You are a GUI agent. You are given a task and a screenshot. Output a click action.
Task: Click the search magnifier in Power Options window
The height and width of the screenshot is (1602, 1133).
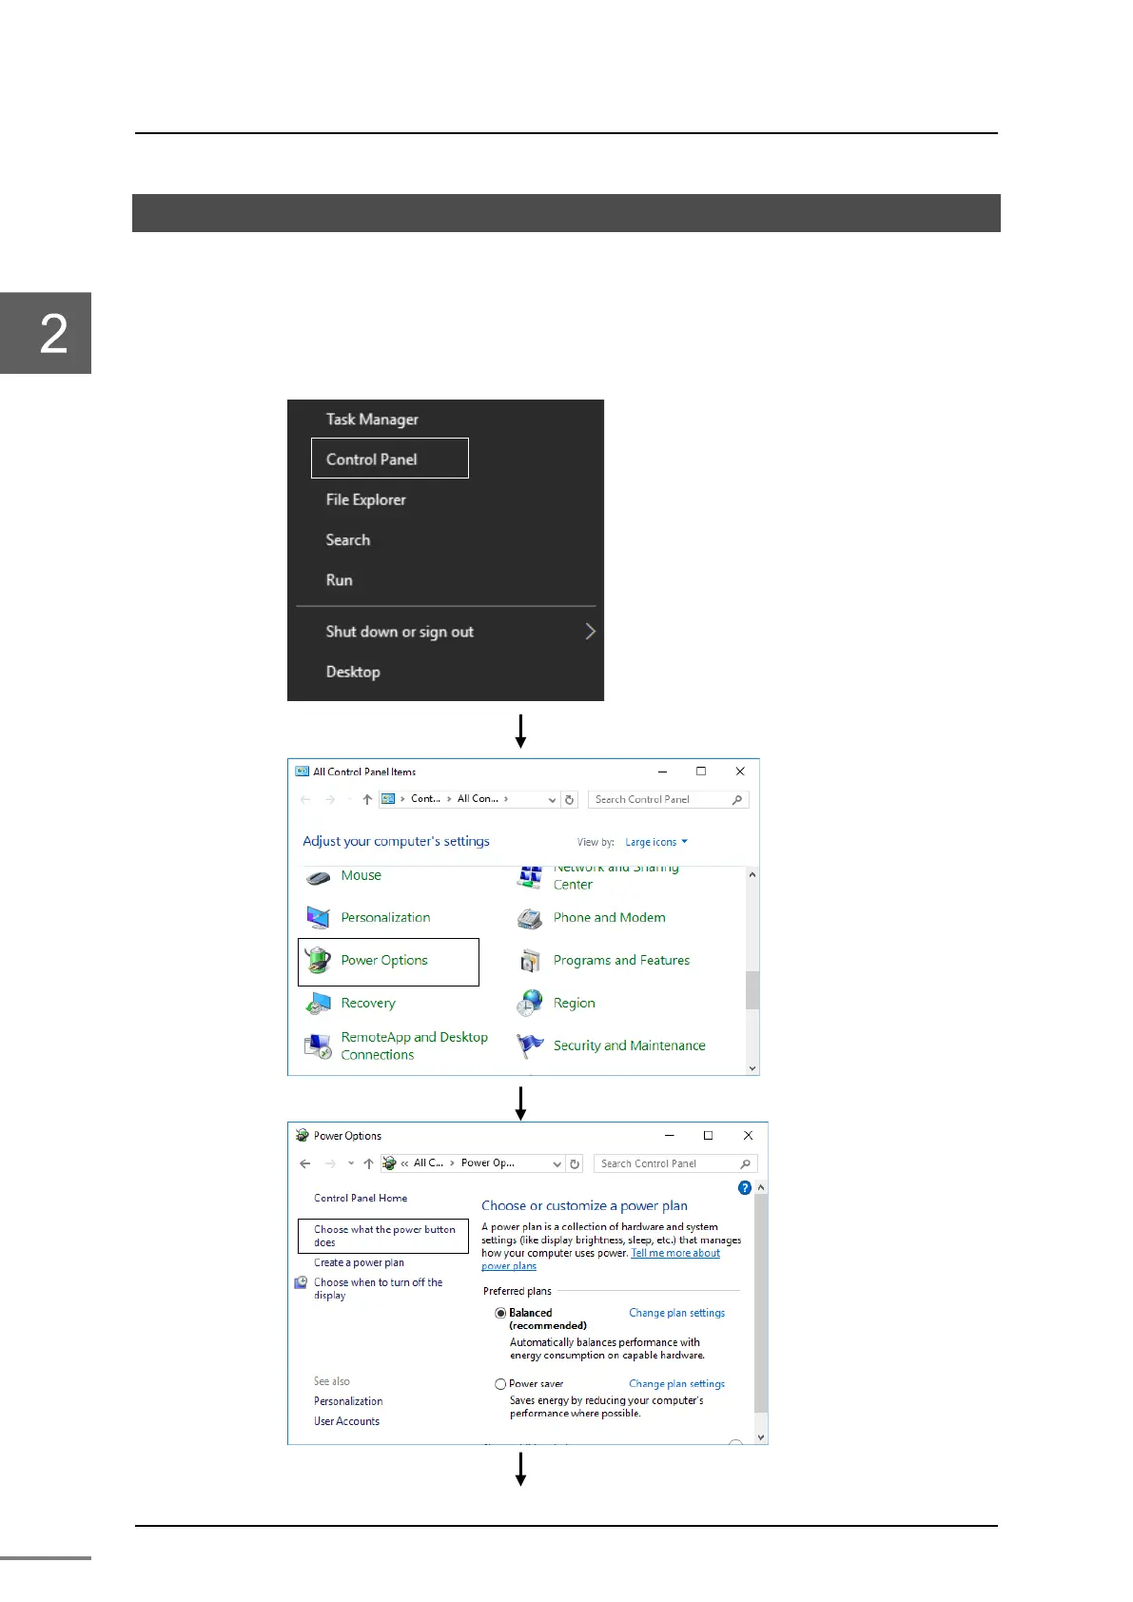point(745,1163)
